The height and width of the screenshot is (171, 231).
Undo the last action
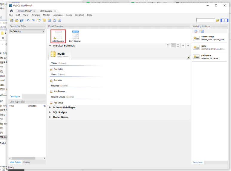[28, 20]
